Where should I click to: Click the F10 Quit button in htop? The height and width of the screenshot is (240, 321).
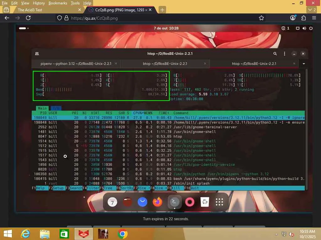pos(192,188)
